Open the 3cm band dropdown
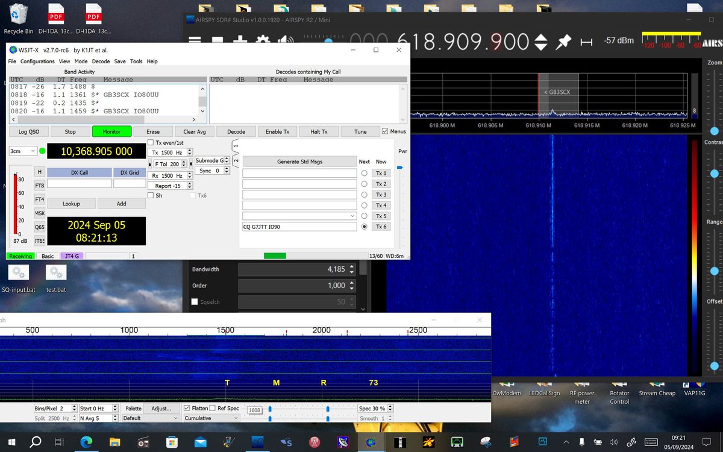This screenshot has height=452, width=723. point(23,151)
